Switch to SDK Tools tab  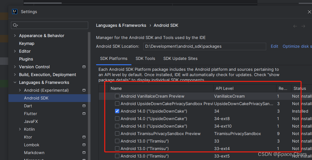point(145,59)
